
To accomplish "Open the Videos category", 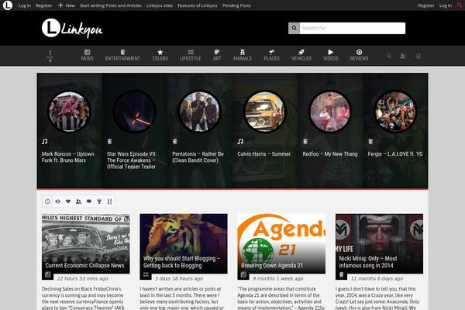I will point(331,56).
